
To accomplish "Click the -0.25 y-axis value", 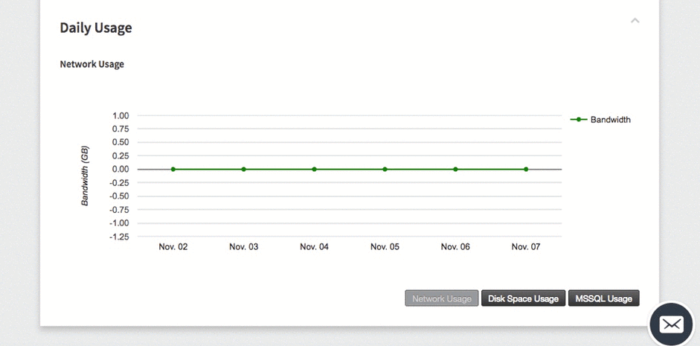I will (119, 182).
